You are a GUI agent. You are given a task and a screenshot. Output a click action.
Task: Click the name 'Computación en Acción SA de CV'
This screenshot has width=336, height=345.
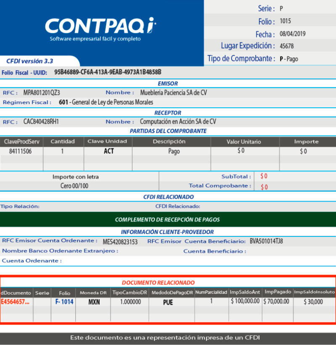coord(178,122)
